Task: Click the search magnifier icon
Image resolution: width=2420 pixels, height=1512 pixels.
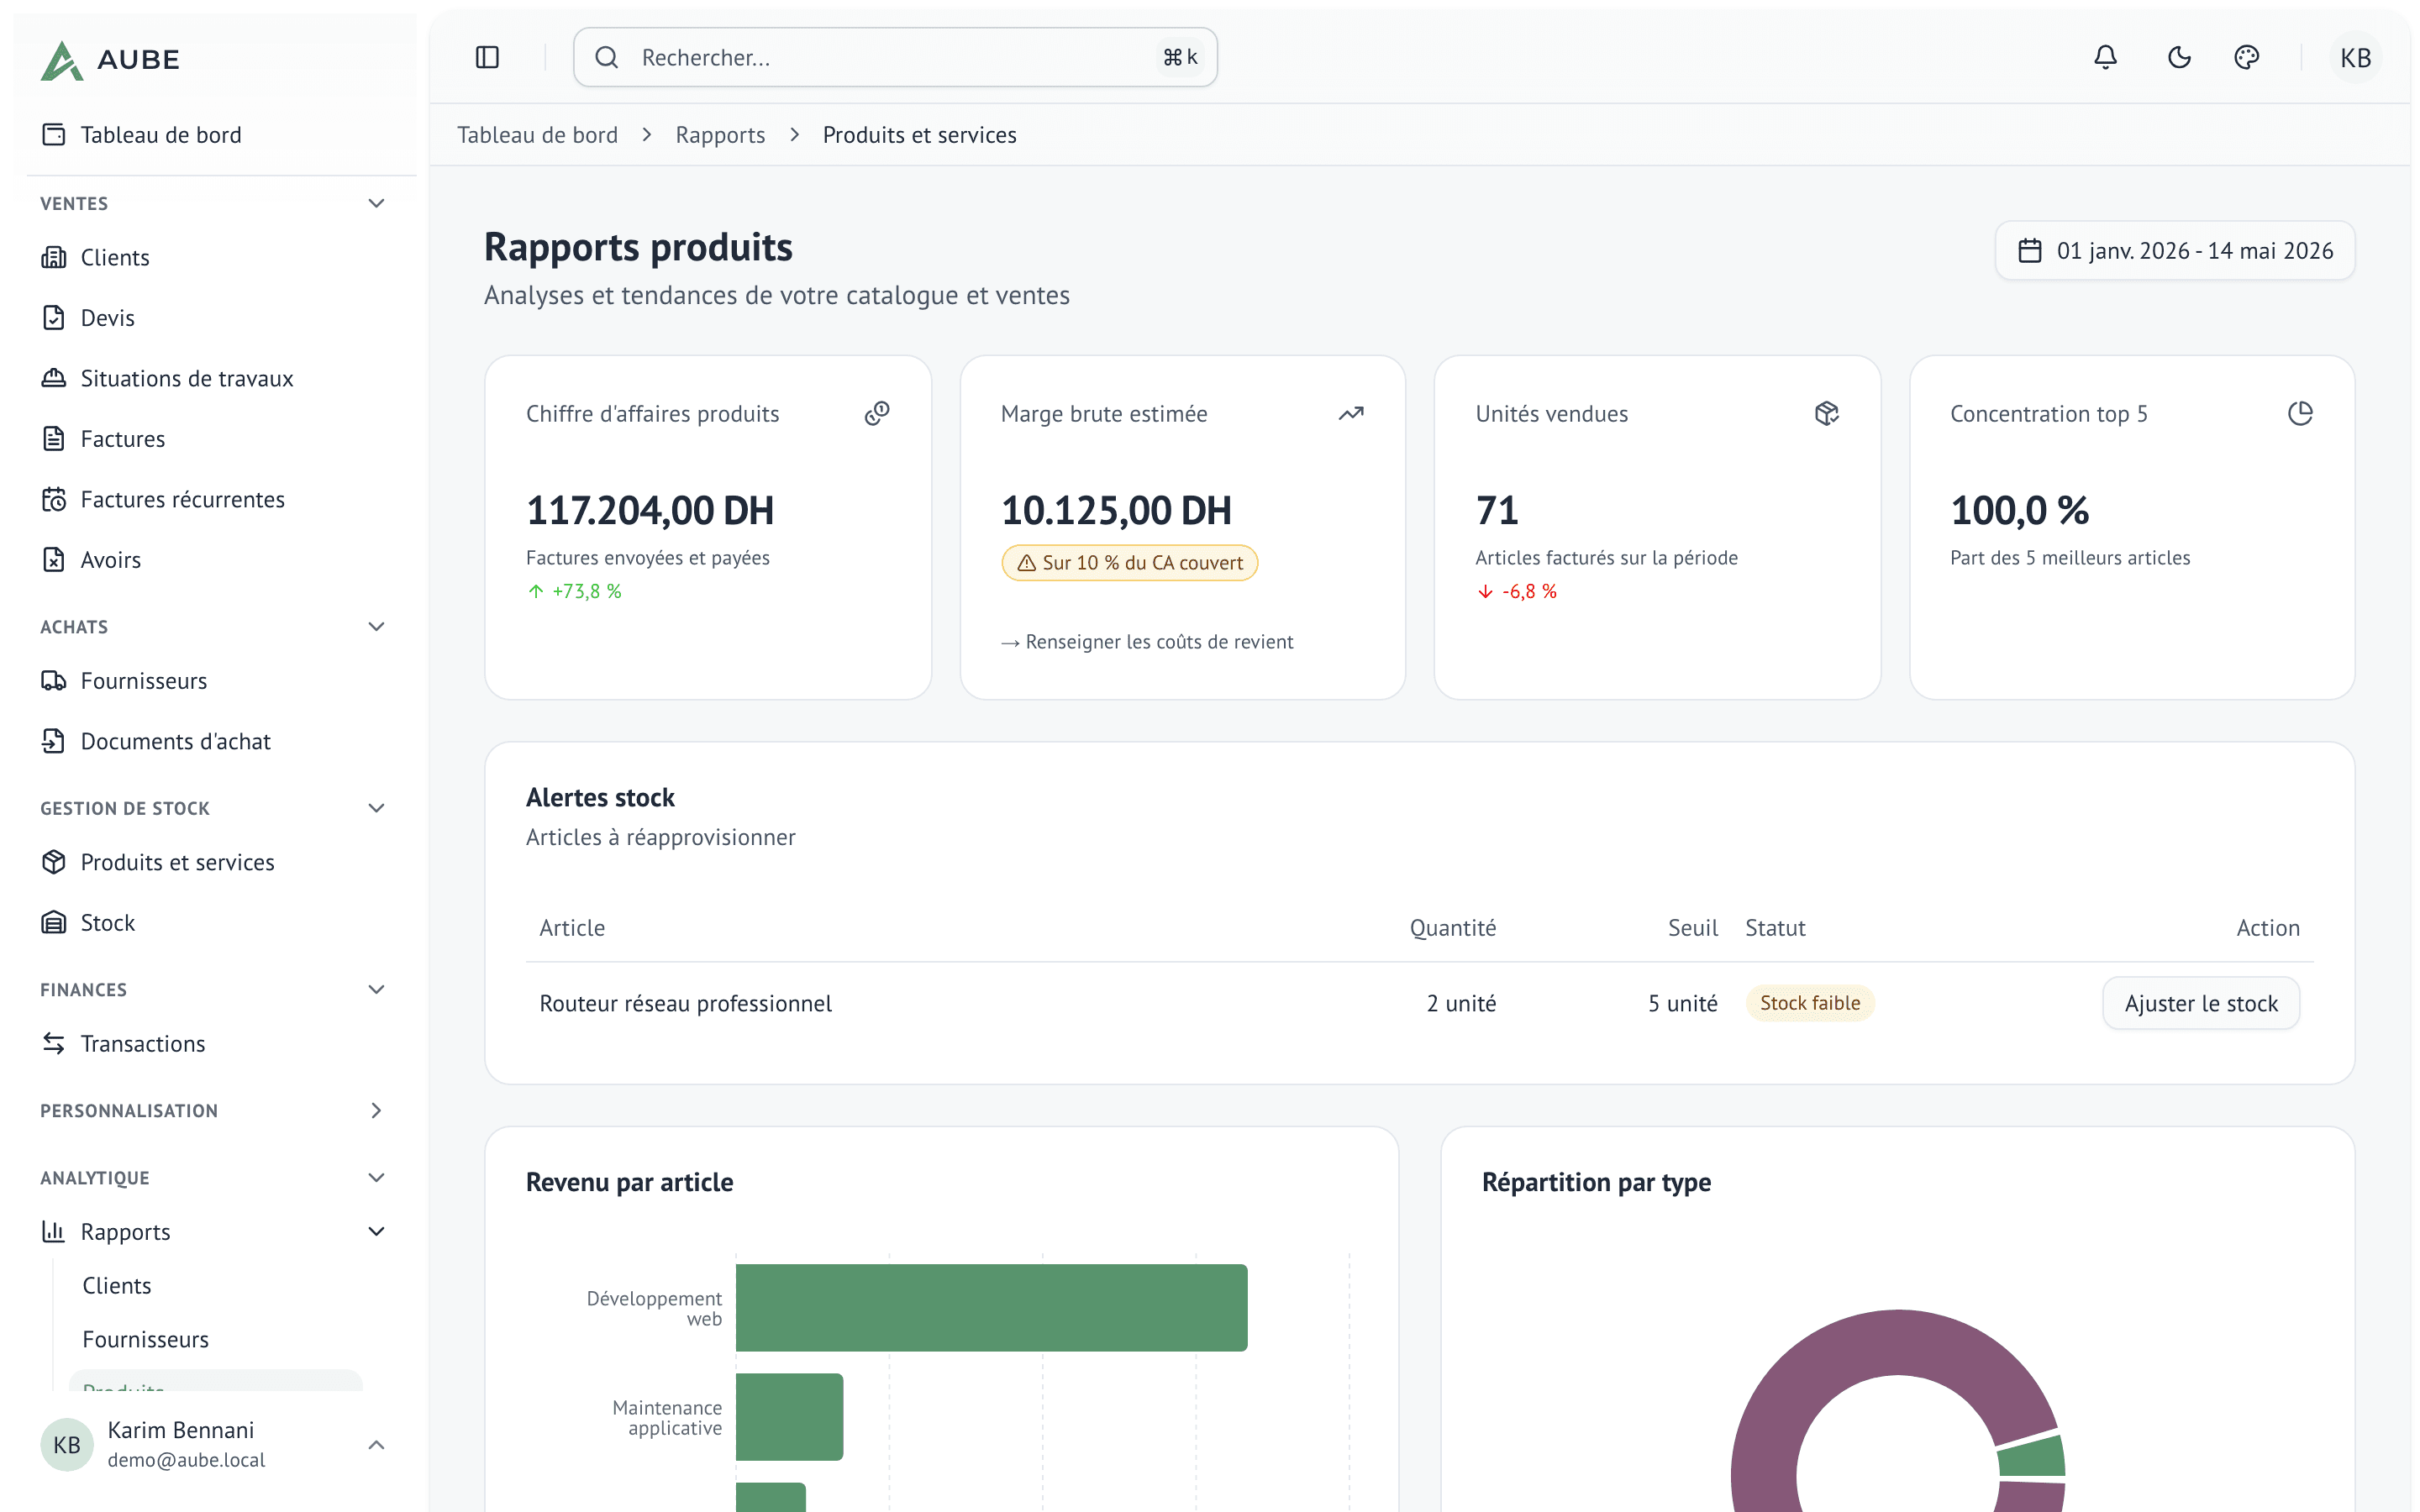Action: click(x=607, y=57)
